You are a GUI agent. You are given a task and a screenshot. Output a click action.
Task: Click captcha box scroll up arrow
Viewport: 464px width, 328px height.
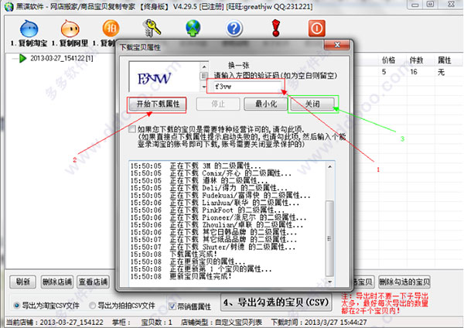tap(204, 67)
